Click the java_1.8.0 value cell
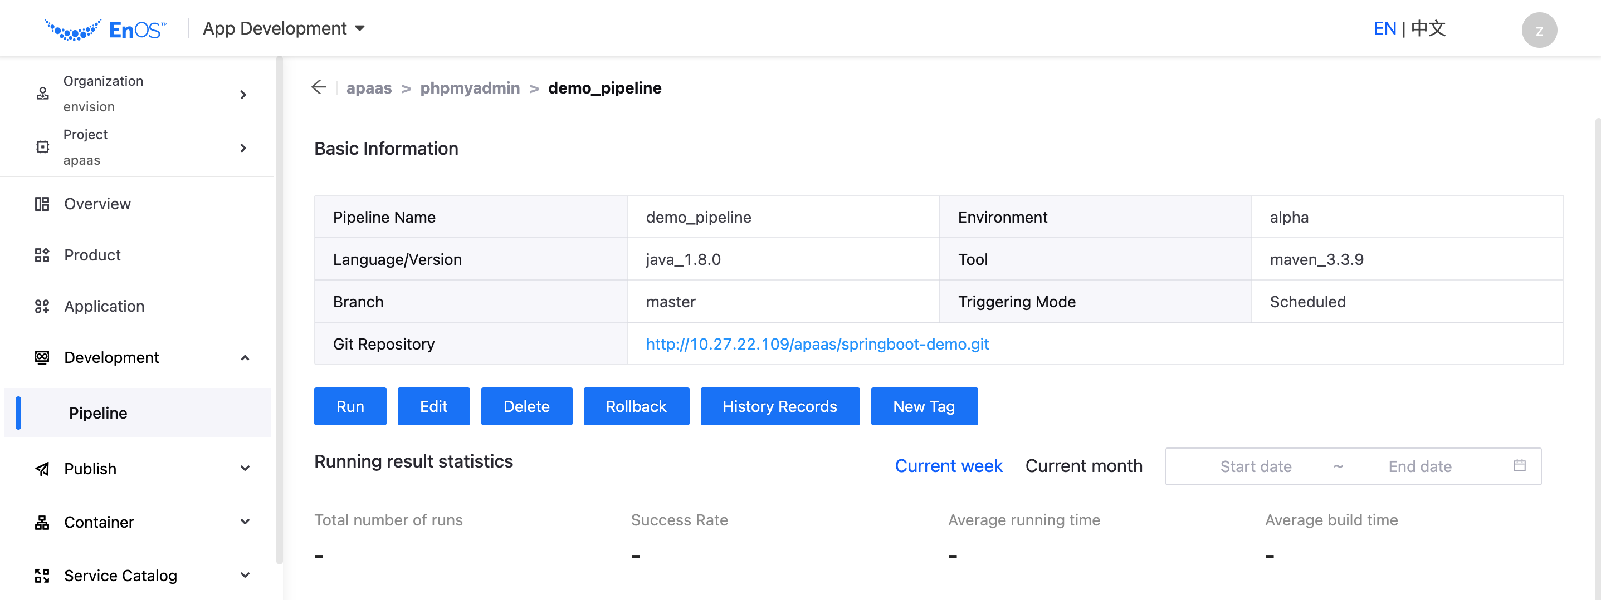The image size is (1601, 600). (x=783, y=259)
